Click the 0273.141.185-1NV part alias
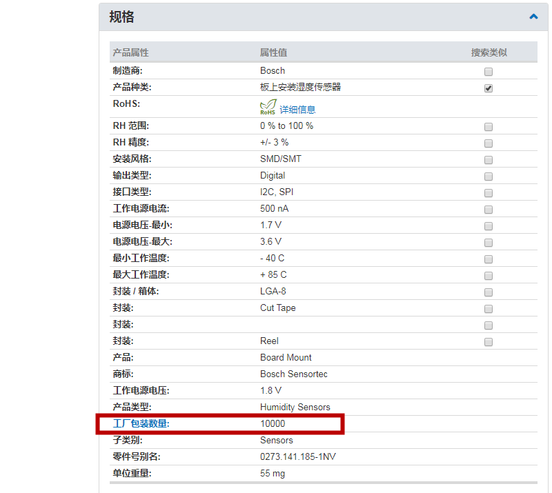The height and width of the screenshot is (493, 552). pyautogui.click(x=298, y=456)
